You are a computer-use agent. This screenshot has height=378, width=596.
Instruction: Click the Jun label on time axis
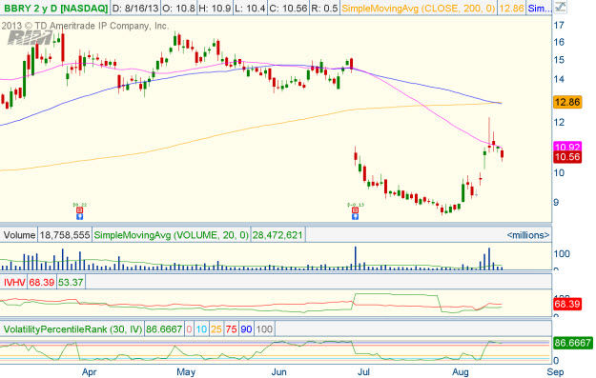pos(279,372)
